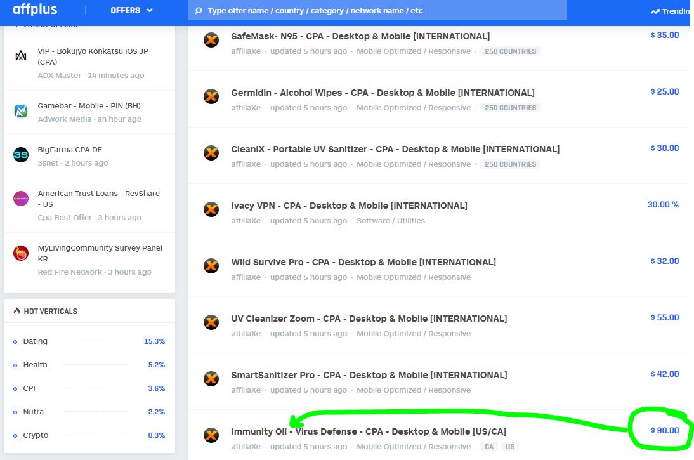This screenshot has height=460, width=694.
Task: Select the Crypto vertical
Action: tap(36, 435)
